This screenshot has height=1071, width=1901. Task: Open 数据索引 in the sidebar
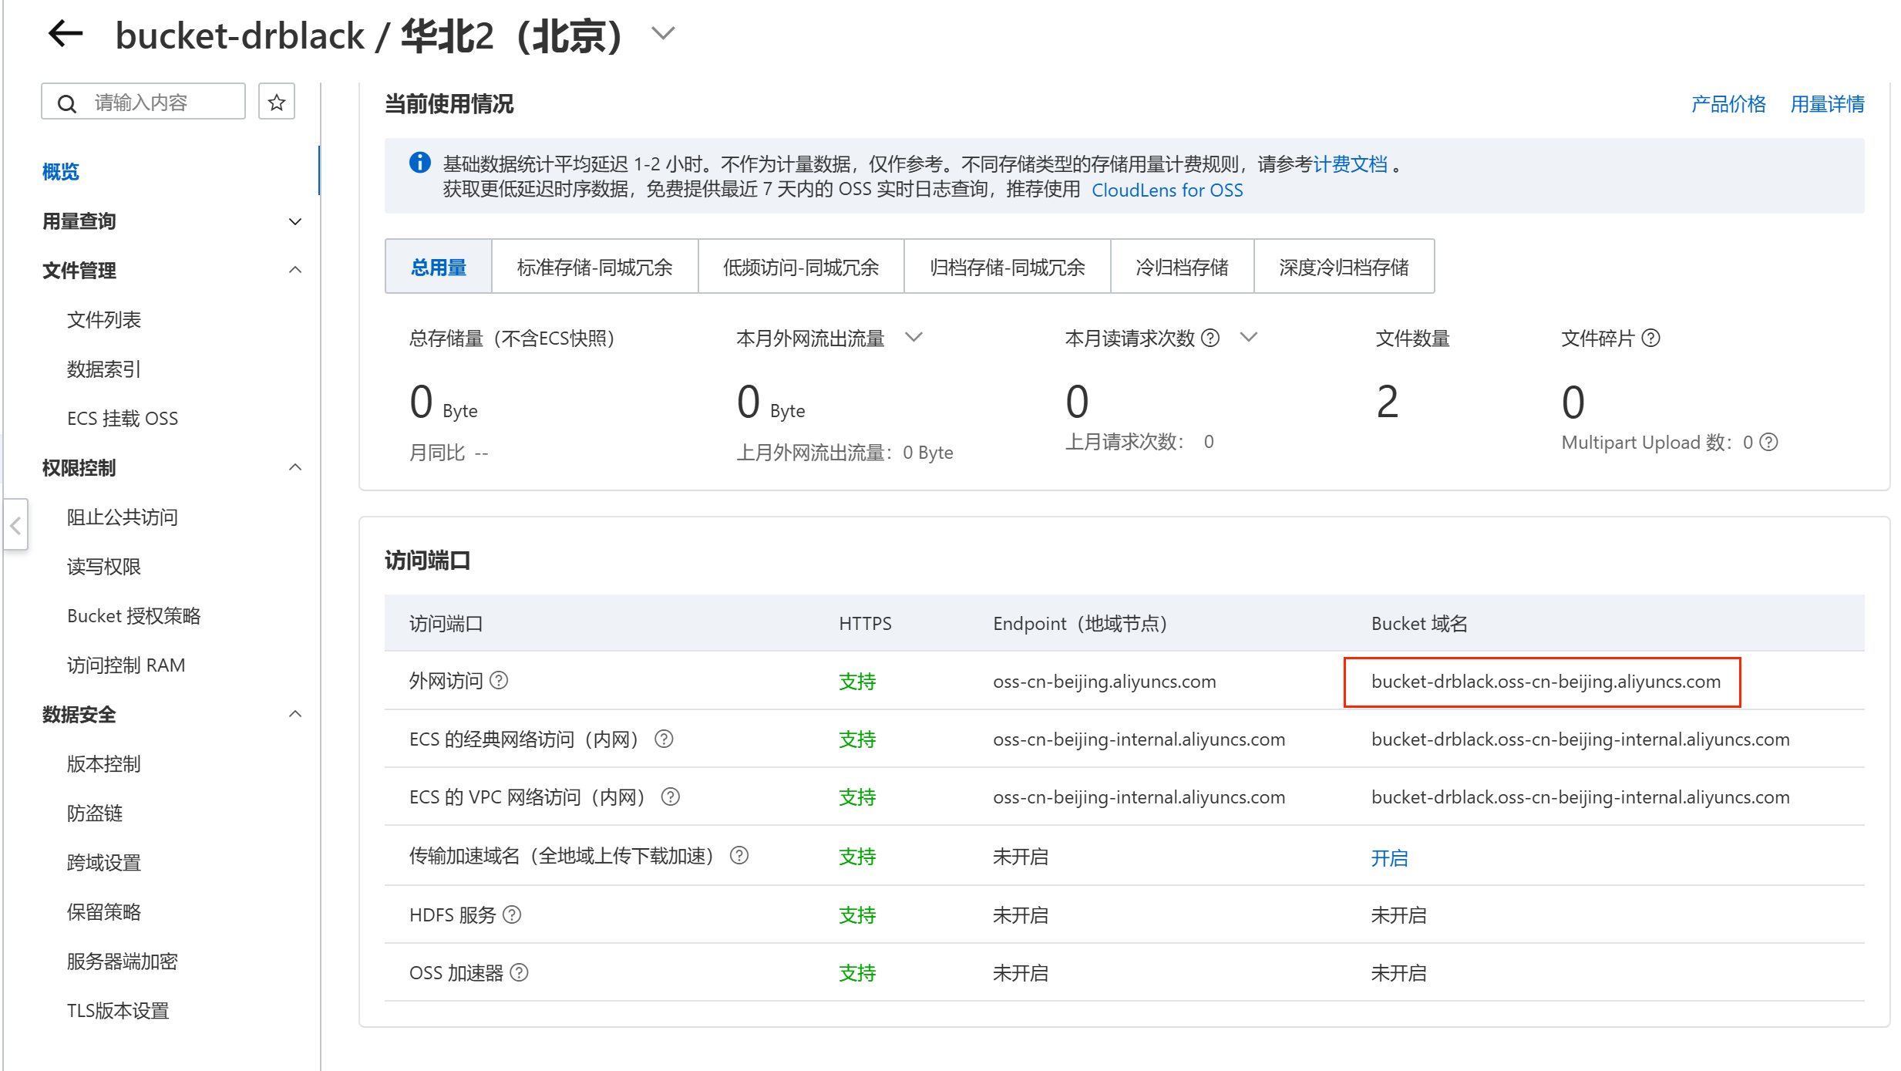[x=104, y=369]
